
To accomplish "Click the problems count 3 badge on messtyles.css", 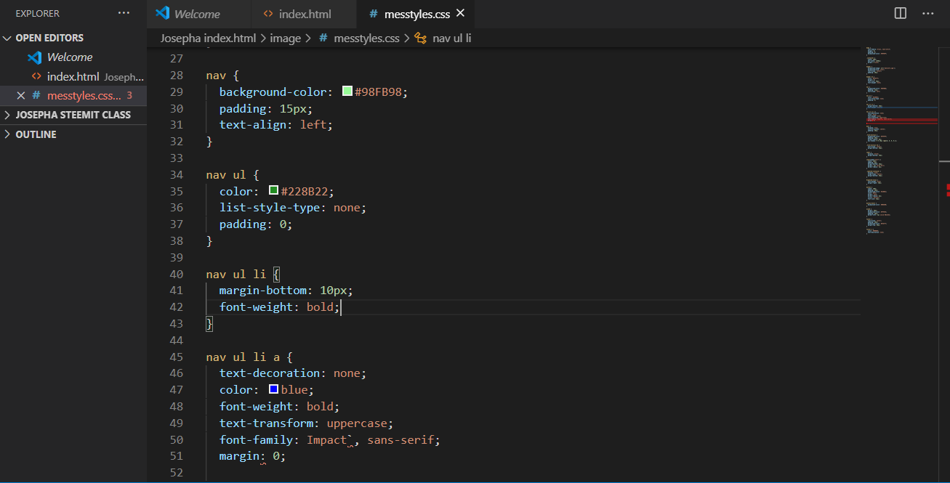I will click(x=129, y=95).
